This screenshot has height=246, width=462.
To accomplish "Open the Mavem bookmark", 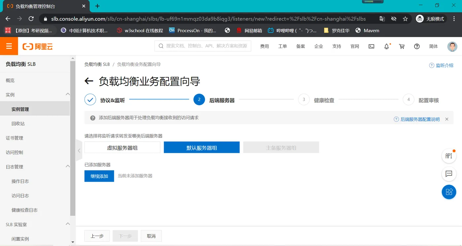I will [x=367, y=31].
